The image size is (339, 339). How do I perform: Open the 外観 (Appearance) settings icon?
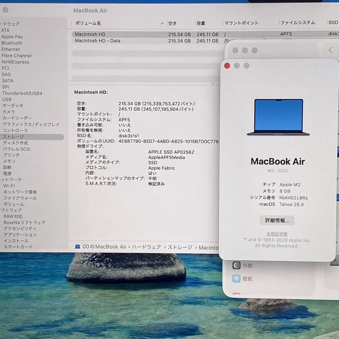236,265
